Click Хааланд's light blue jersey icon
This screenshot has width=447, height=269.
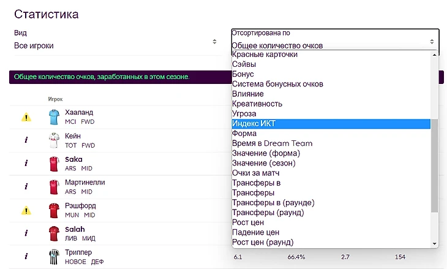pyautogui.click(x=53, y=117)
